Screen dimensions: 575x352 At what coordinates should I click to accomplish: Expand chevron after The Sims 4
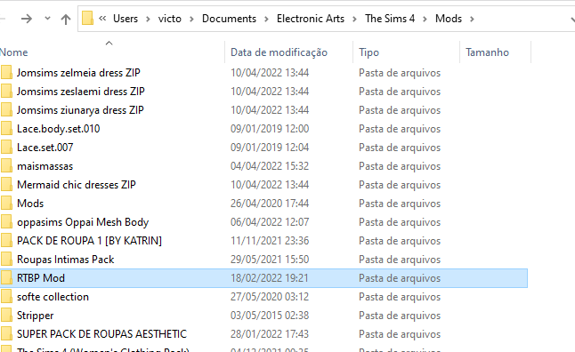click(425, 19)
